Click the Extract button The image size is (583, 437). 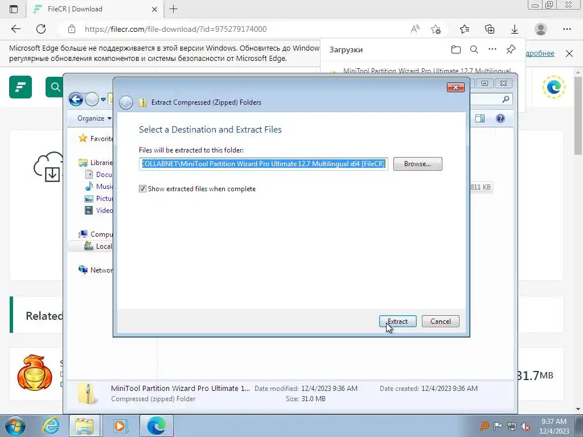pyautogui.click(x=397, y=321)
